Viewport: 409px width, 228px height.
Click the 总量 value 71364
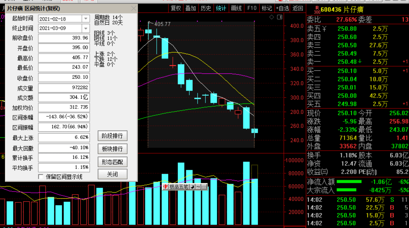click(348, 138)
